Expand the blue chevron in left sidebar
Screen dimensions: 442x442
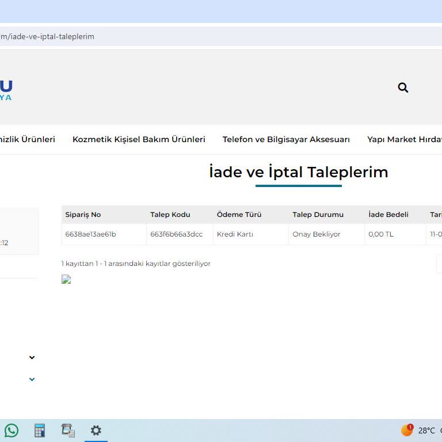[x=32, y=379]
